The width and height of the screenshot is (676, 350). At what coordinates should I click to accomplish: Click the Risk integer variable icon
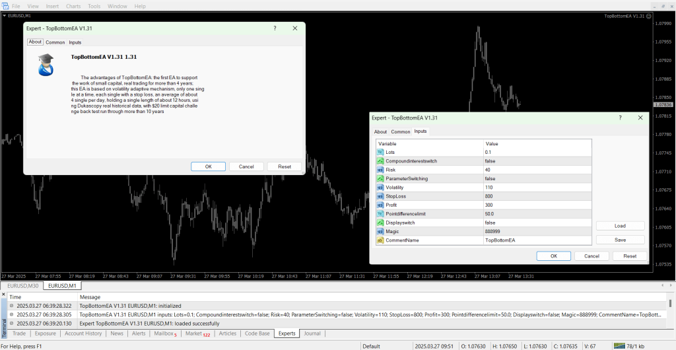[380, 170]
